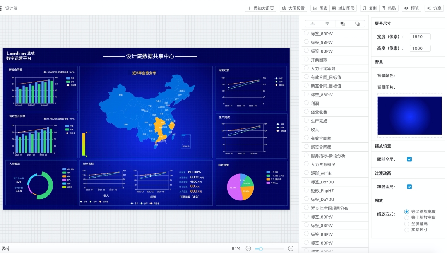Click the 近 5 年全国项目分布 layer
This screenshot has height=253, width=447.
click(329, 208)
